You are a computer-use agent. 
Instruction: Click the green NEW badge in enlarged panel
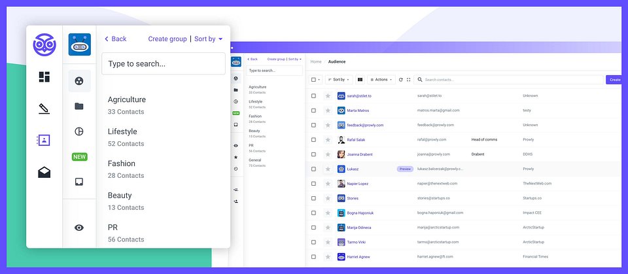[79, 157]
